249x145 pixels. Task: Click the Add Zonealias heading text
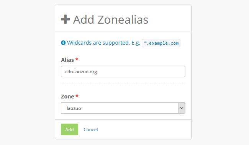pyautogui.click(x=111, y=19)
